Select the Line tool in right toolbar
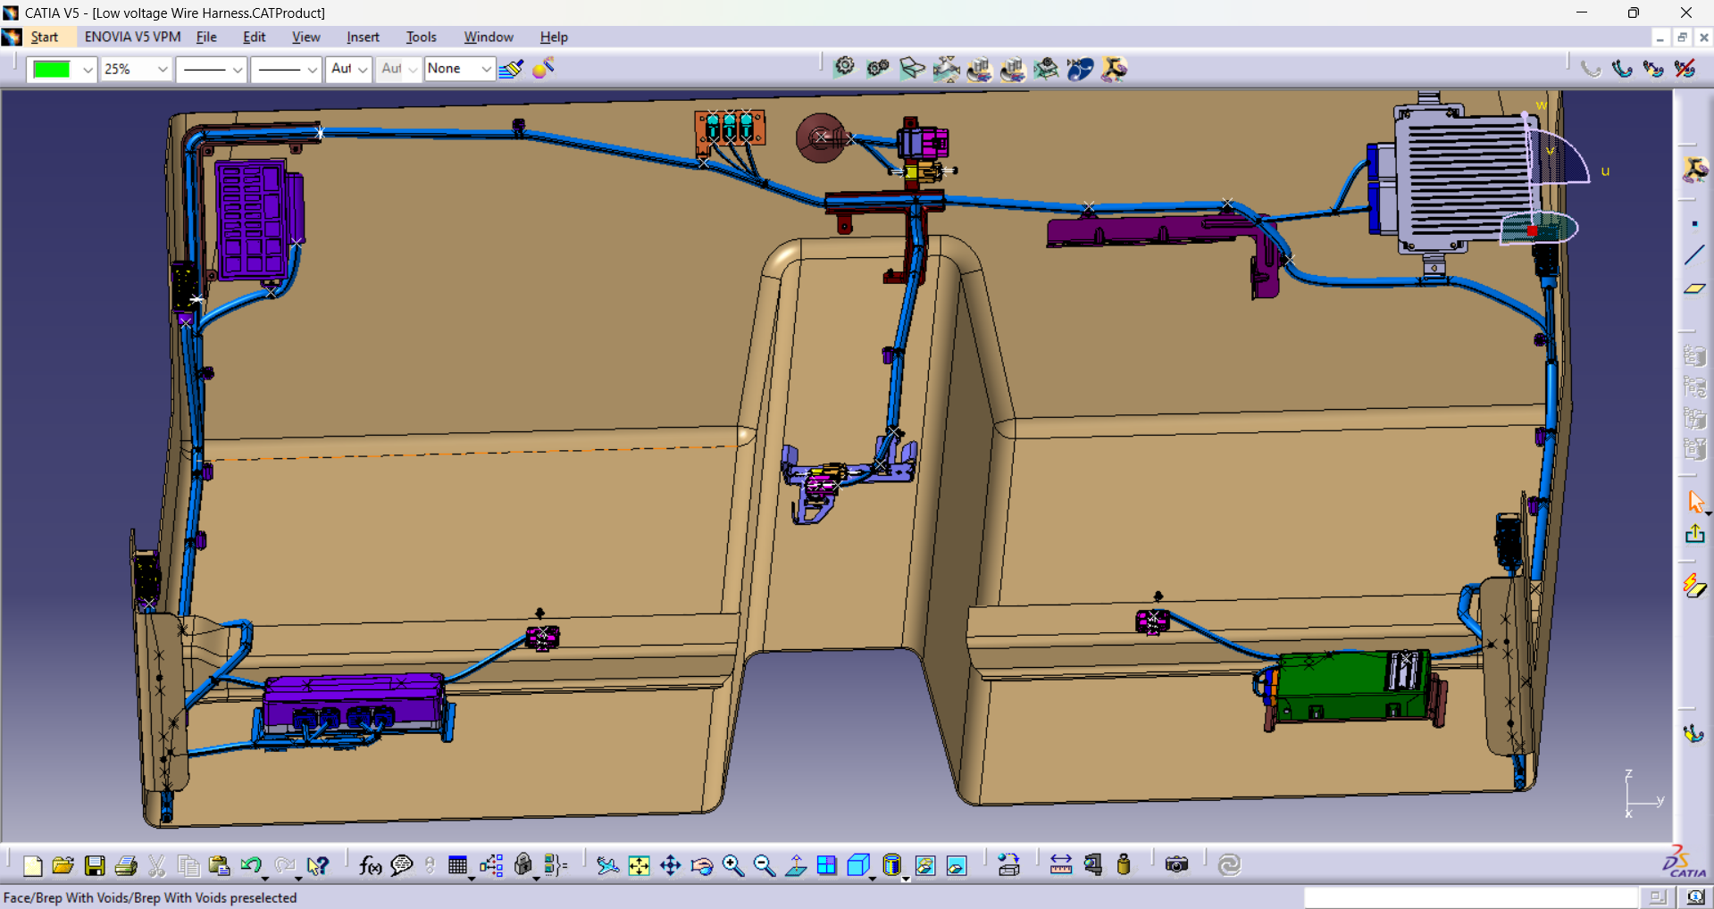 point(1693,255)
